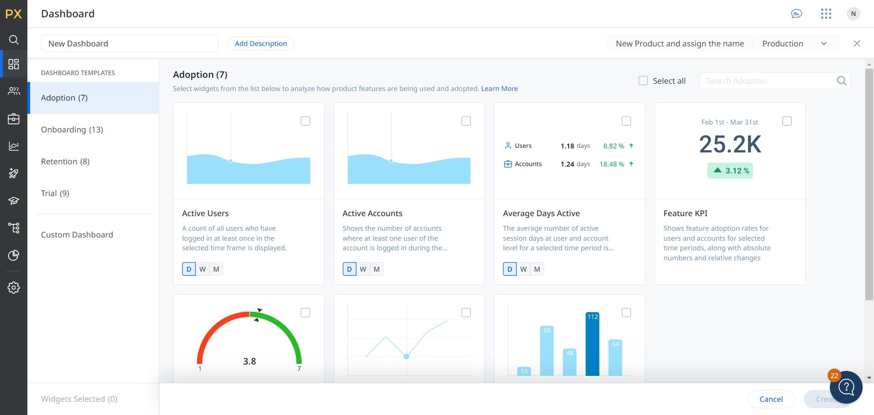Image resolution: width=874 pixels, height=415 pixels.
Task: Open the briefcase Accounts icon in sidebar
Action: 13,118
